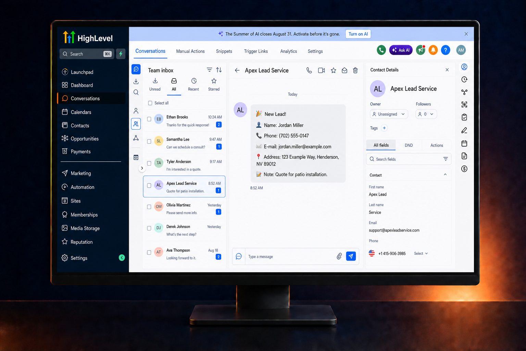Start a video call in conversation header
Screen dimensions: 526x351
pyautogui.click(x=321, y=70)
